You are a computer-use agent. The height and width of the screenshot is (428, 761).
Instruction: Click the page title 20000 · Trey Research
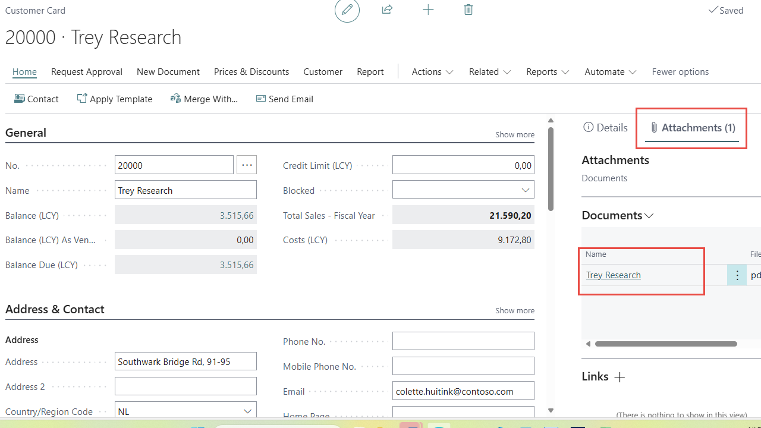point(93,37)
